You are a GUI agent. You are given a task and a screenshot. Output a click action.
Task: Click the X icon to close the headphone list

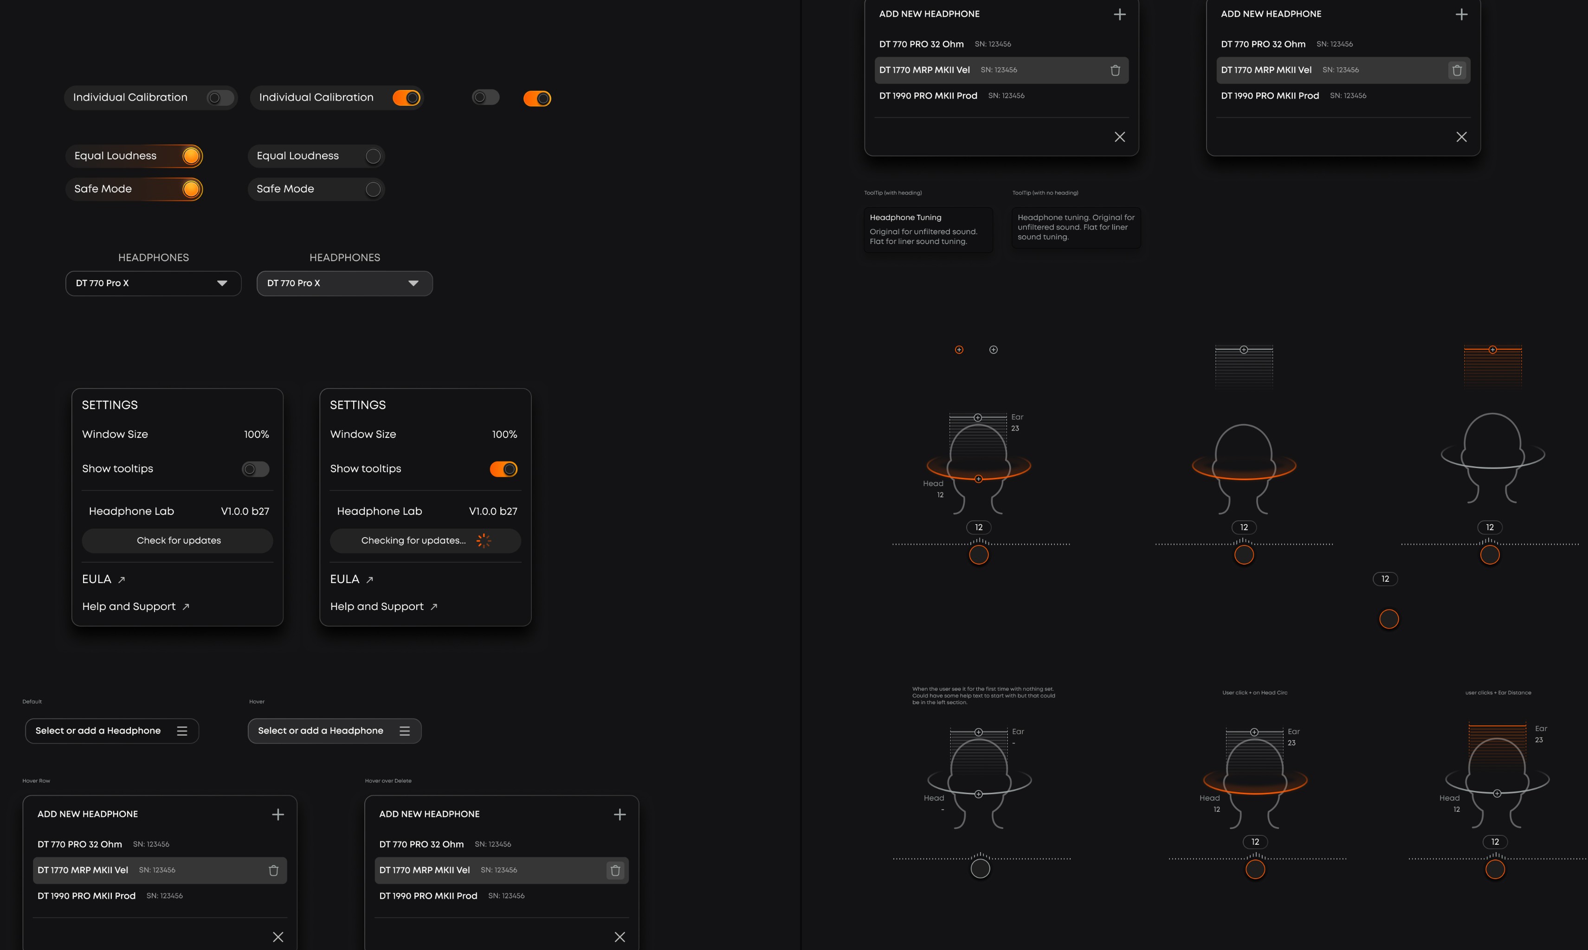pyautogui.click(x=1121, y=136)
